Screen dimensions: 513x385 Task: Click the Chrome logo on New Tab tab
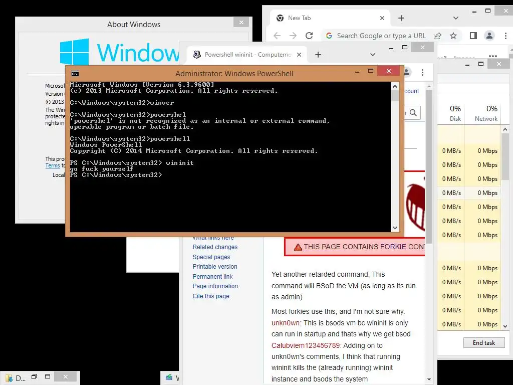[x=280, y=18]
